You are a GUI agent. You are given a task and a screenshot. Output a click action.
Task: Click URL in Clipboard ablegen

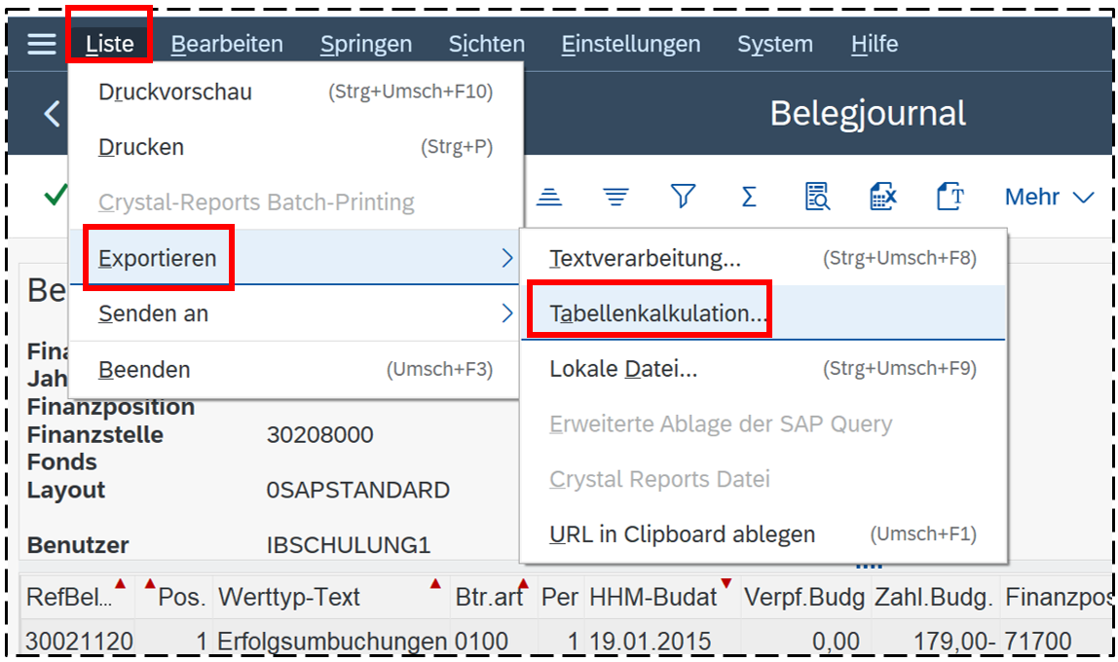(x=682, y=534)
